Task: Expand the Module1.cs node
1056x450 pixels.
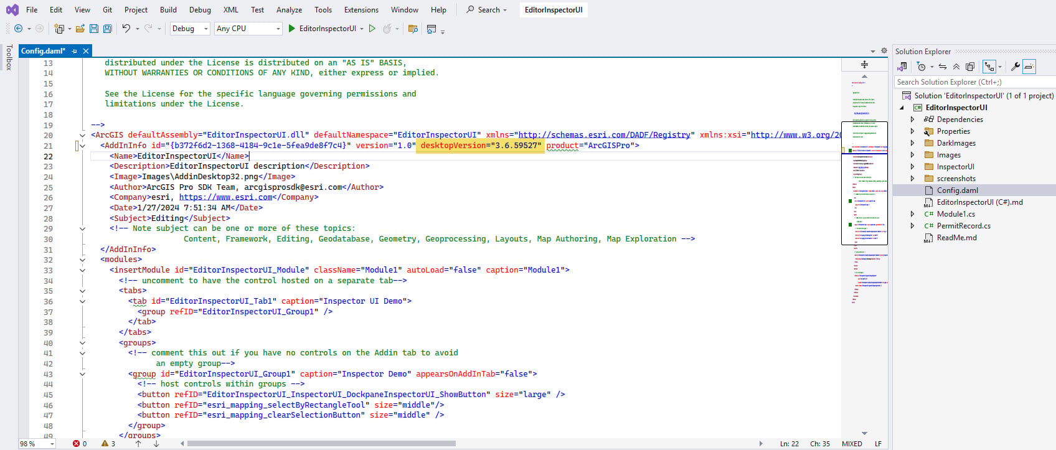Action: pos(913,214)
